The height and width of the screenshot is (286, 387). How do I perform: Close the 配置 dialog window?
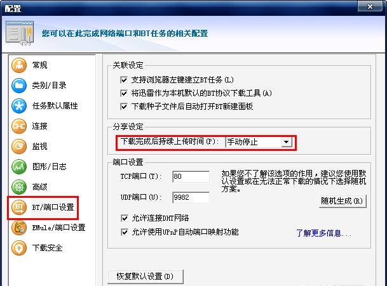coord(370,6)
